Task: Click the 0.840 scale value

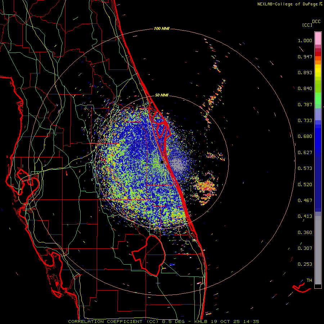Action: click(x=305, y=89)
